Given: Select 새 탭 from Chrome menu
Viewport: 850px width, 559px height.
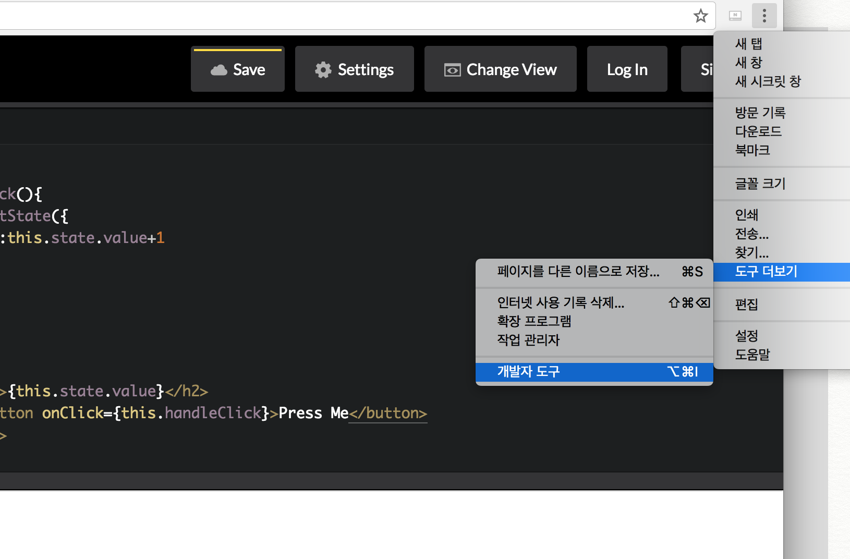Looking at the screenshot, I should pyautogui.click(x=782, y=44).
